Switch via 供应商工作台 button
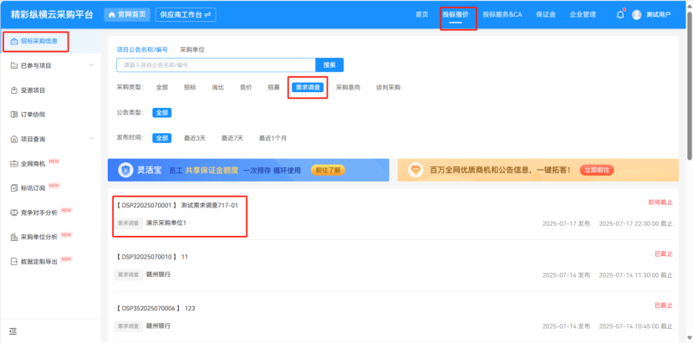The image size is (693, 343). click(x=186, y=14)
